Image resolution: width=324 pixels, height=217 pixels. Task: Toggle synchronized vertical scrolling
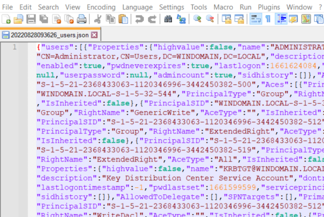pyautogui.click(x=226, y=19)
